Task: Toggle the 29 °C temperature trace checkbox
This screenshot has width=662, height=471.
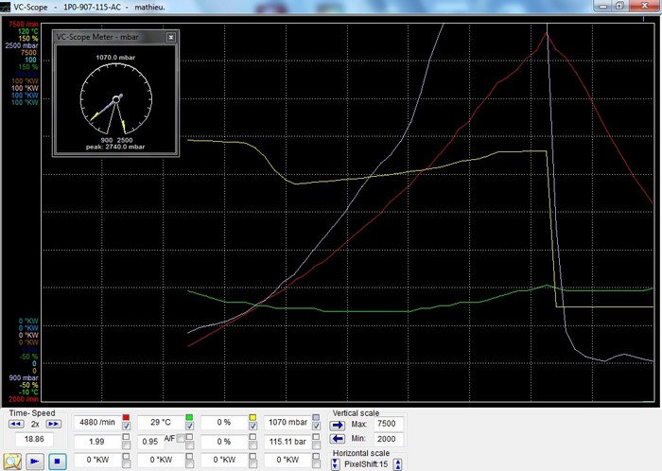Action: [x=189, y=427]
